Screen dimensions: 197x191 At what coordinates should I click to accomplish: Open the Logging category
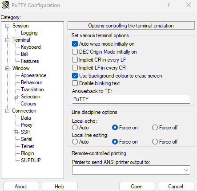[x=29, y=33]
